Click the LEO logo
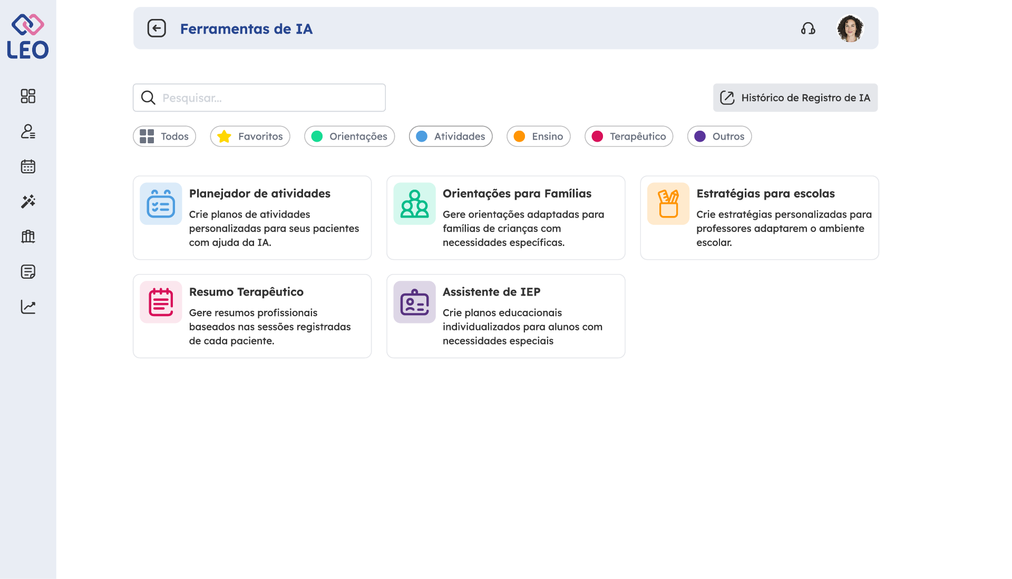 click(x=27, y=37)
